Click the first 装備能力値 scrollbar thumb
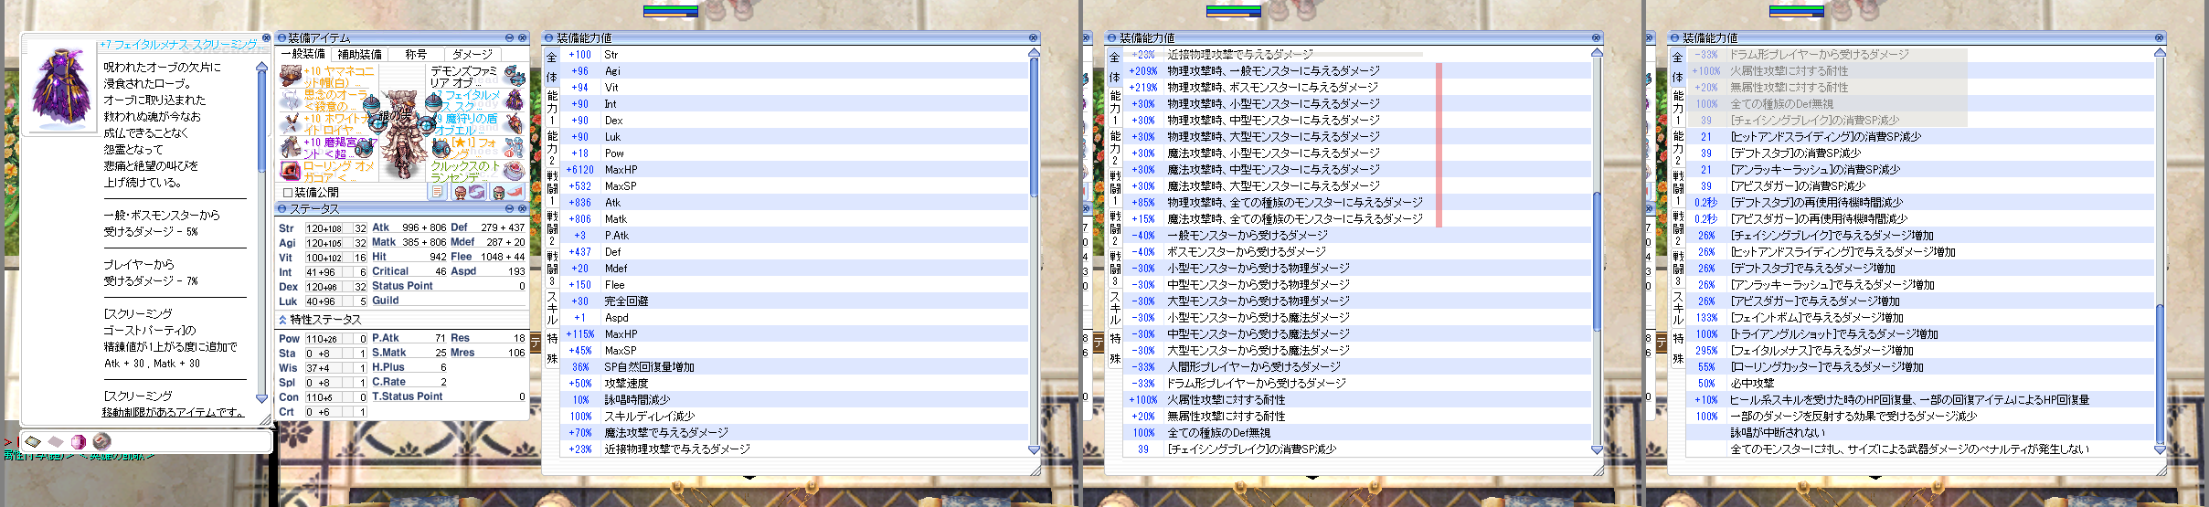This screenshot has width=2209, height=507. (1034, 128)
